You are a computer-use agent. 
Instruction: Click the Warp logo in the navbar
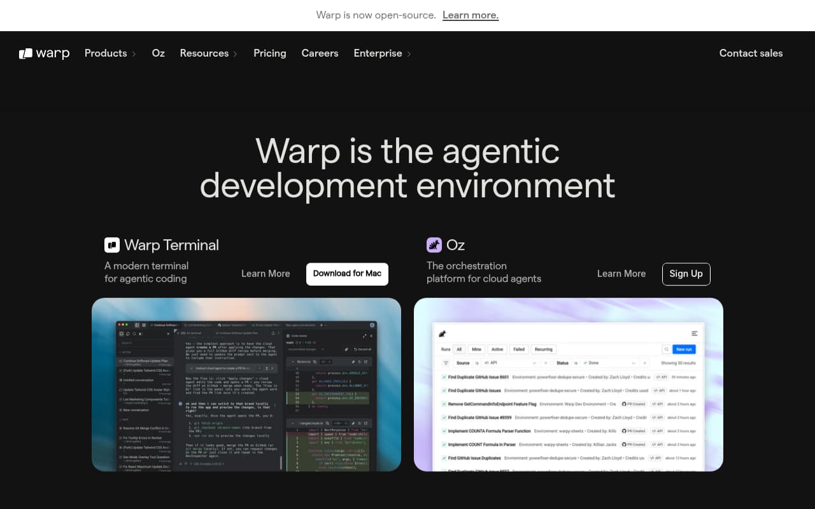[x=44, y=53]
